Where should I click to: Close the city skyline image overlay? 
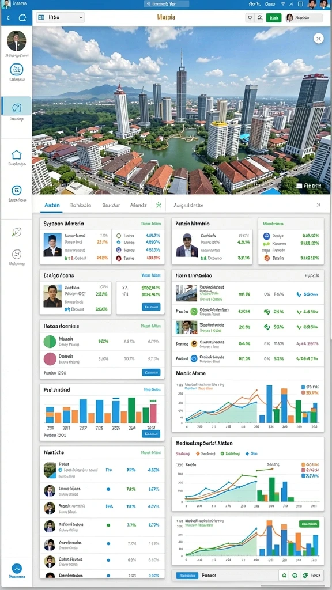[318, 38]
